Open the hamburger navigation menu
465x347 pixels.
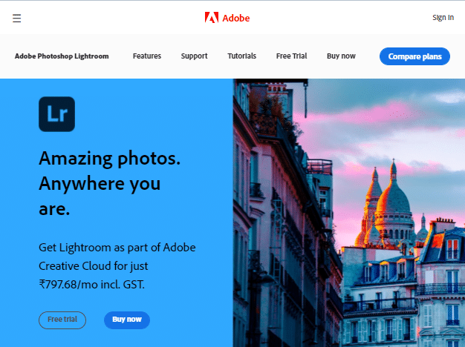click(16, 18)
